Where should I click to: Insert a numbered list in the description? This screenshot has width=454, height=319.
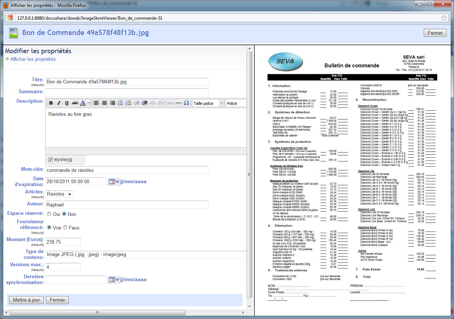[129, 103]
